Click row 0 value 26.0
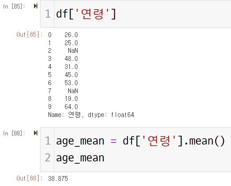The height and width of the screenshot is (186, 231). tap(71, 35)
